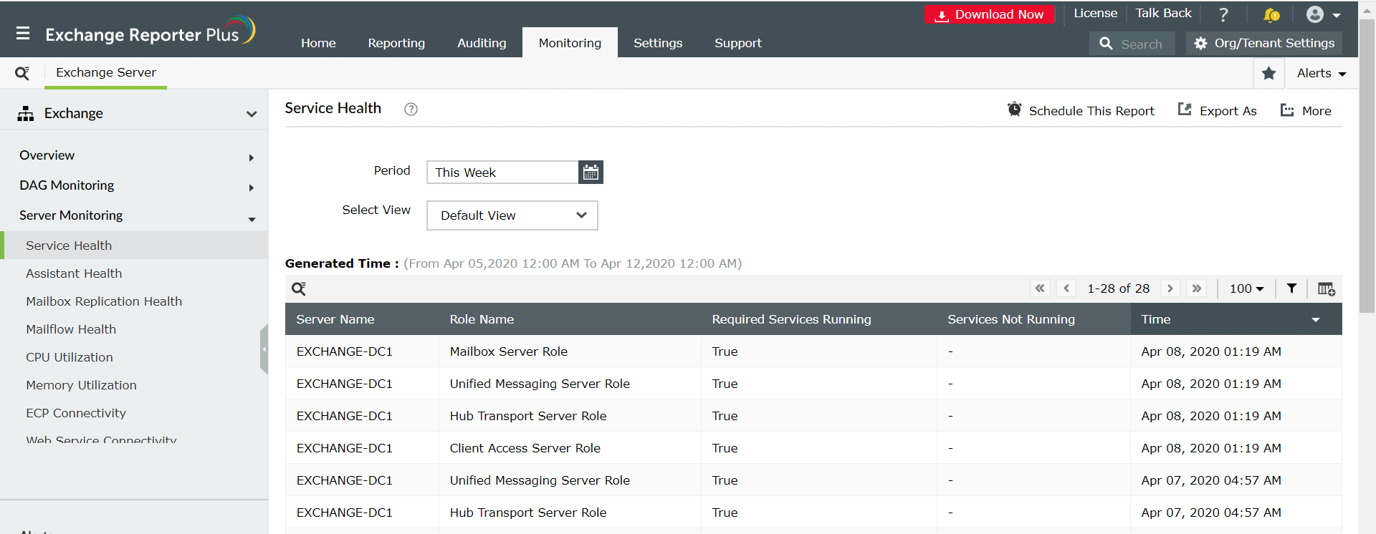Open ECP Connectivity report
The image size is (1376, 534).
[76, 413]
